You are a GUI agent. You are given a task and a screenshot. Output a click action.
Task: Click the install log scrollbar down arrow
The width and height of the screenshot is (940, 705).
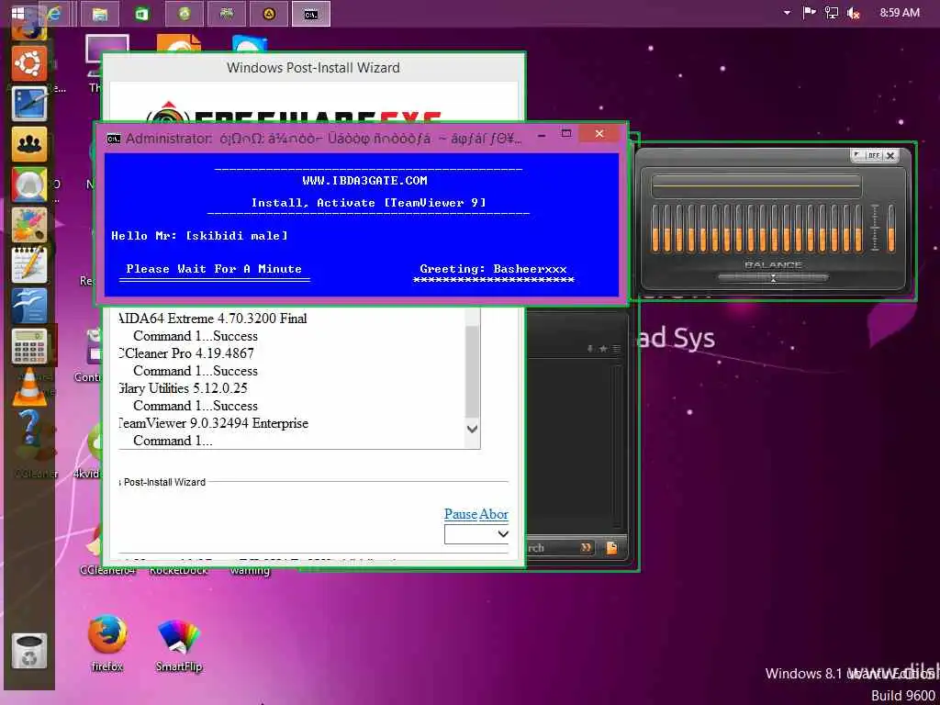coord(473,430)
